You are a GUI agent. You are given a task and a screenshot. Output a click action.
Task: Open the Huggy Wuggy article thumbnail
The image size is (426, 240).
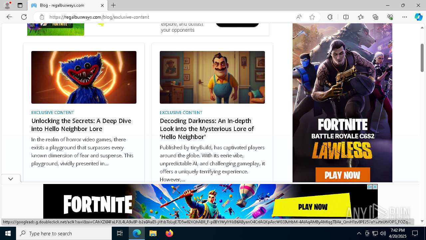coord(84,77)
